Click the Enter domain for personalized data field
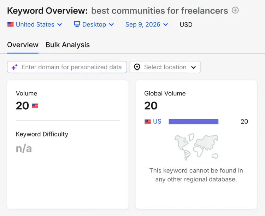The image size is (265, 216). (67, 67)
